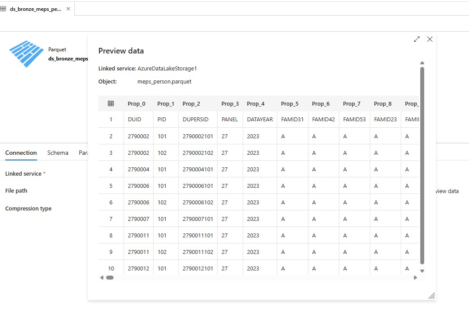Click the resize grip at the dialog corner

[431, 296]
